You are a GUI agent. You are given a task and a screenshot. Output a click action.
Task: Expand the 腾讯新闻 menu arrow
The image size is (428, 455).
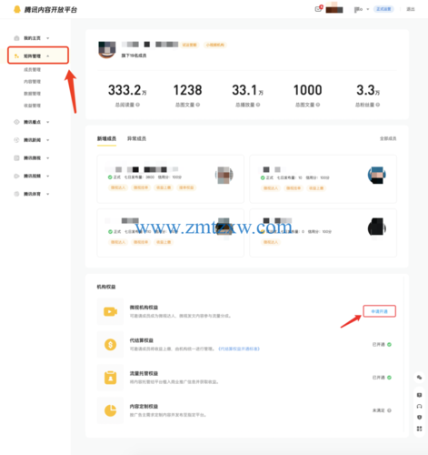[x=48, y=140]
